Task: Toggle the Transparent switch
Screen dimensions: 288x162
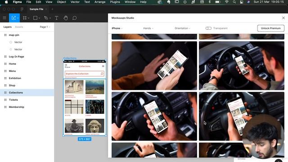Action: click(208, 28)
